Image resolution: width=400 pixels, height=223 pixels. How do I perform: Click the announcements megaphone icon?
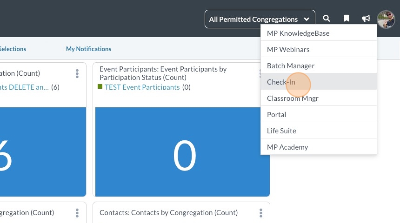point(366,19)
